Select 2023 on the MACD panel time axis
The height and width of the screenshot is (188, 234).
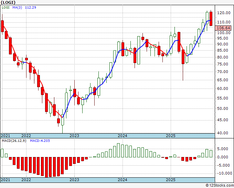click(74, 180)
